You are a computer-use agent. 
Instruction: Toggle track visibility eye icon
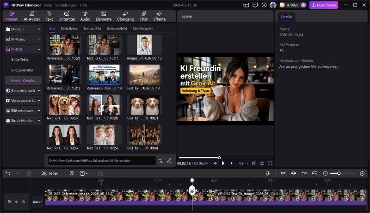[x=17, y=201]
